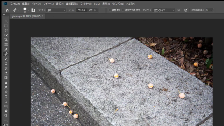Select the Type tool
Viewport: 224px width, 126px height.
(6, 97)
